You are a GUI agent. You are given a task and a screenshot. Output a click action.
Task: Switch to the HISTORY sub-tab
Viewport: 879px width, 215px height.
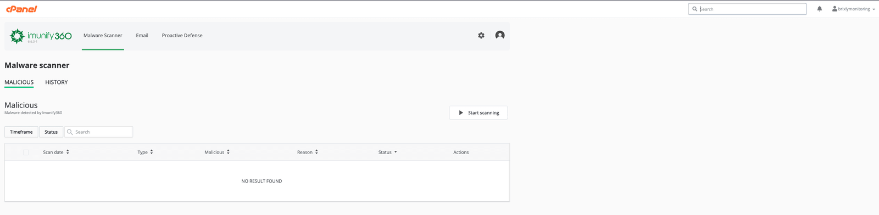tap(57, 82)
